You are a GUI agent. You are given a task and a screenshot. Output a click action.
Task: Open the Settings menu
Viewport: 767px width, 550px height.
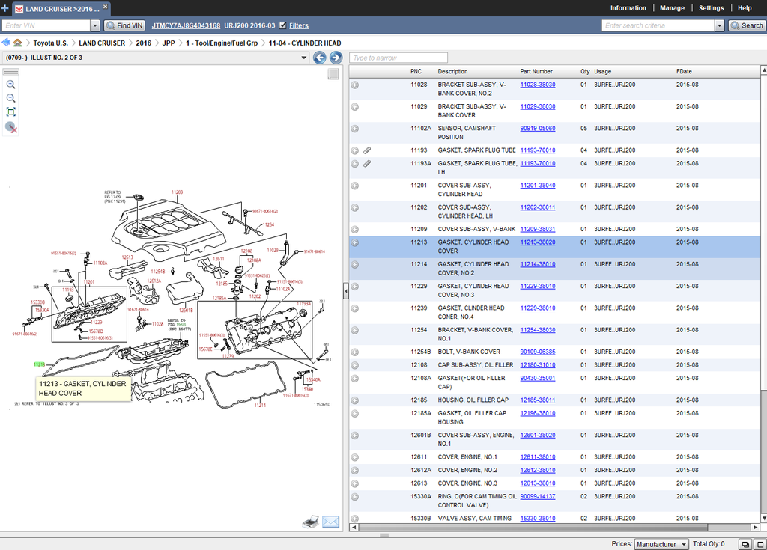pos(712,8)
